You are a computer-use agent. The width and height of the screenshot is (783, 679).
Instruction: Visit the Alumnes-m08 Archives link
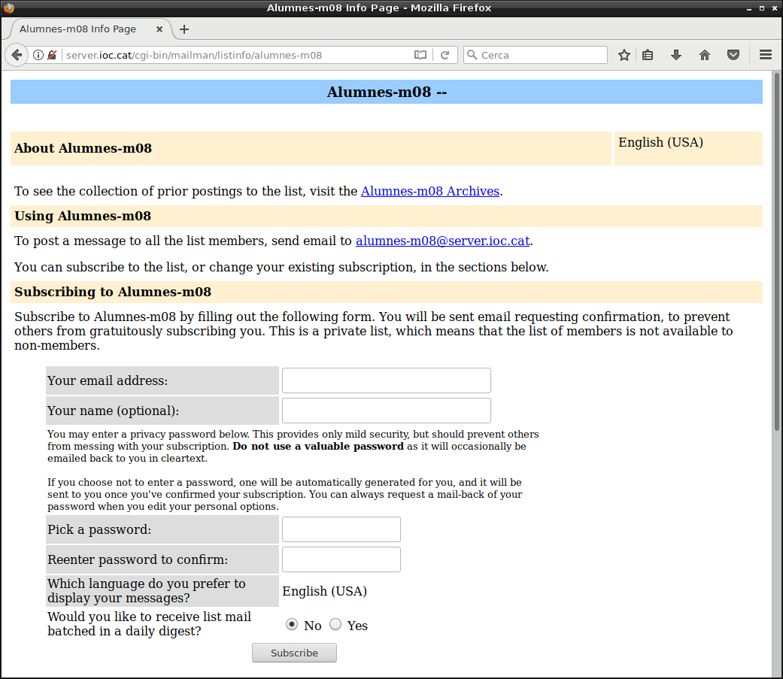(x=429, y=191)
